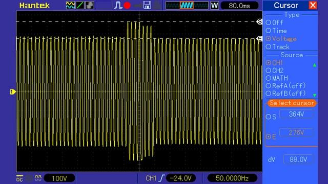Click the green up arrow in Source list

click(x=314, y=65)
